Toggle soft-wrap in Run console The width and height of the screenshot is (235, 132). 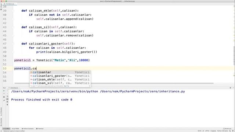tap(7, 96)
